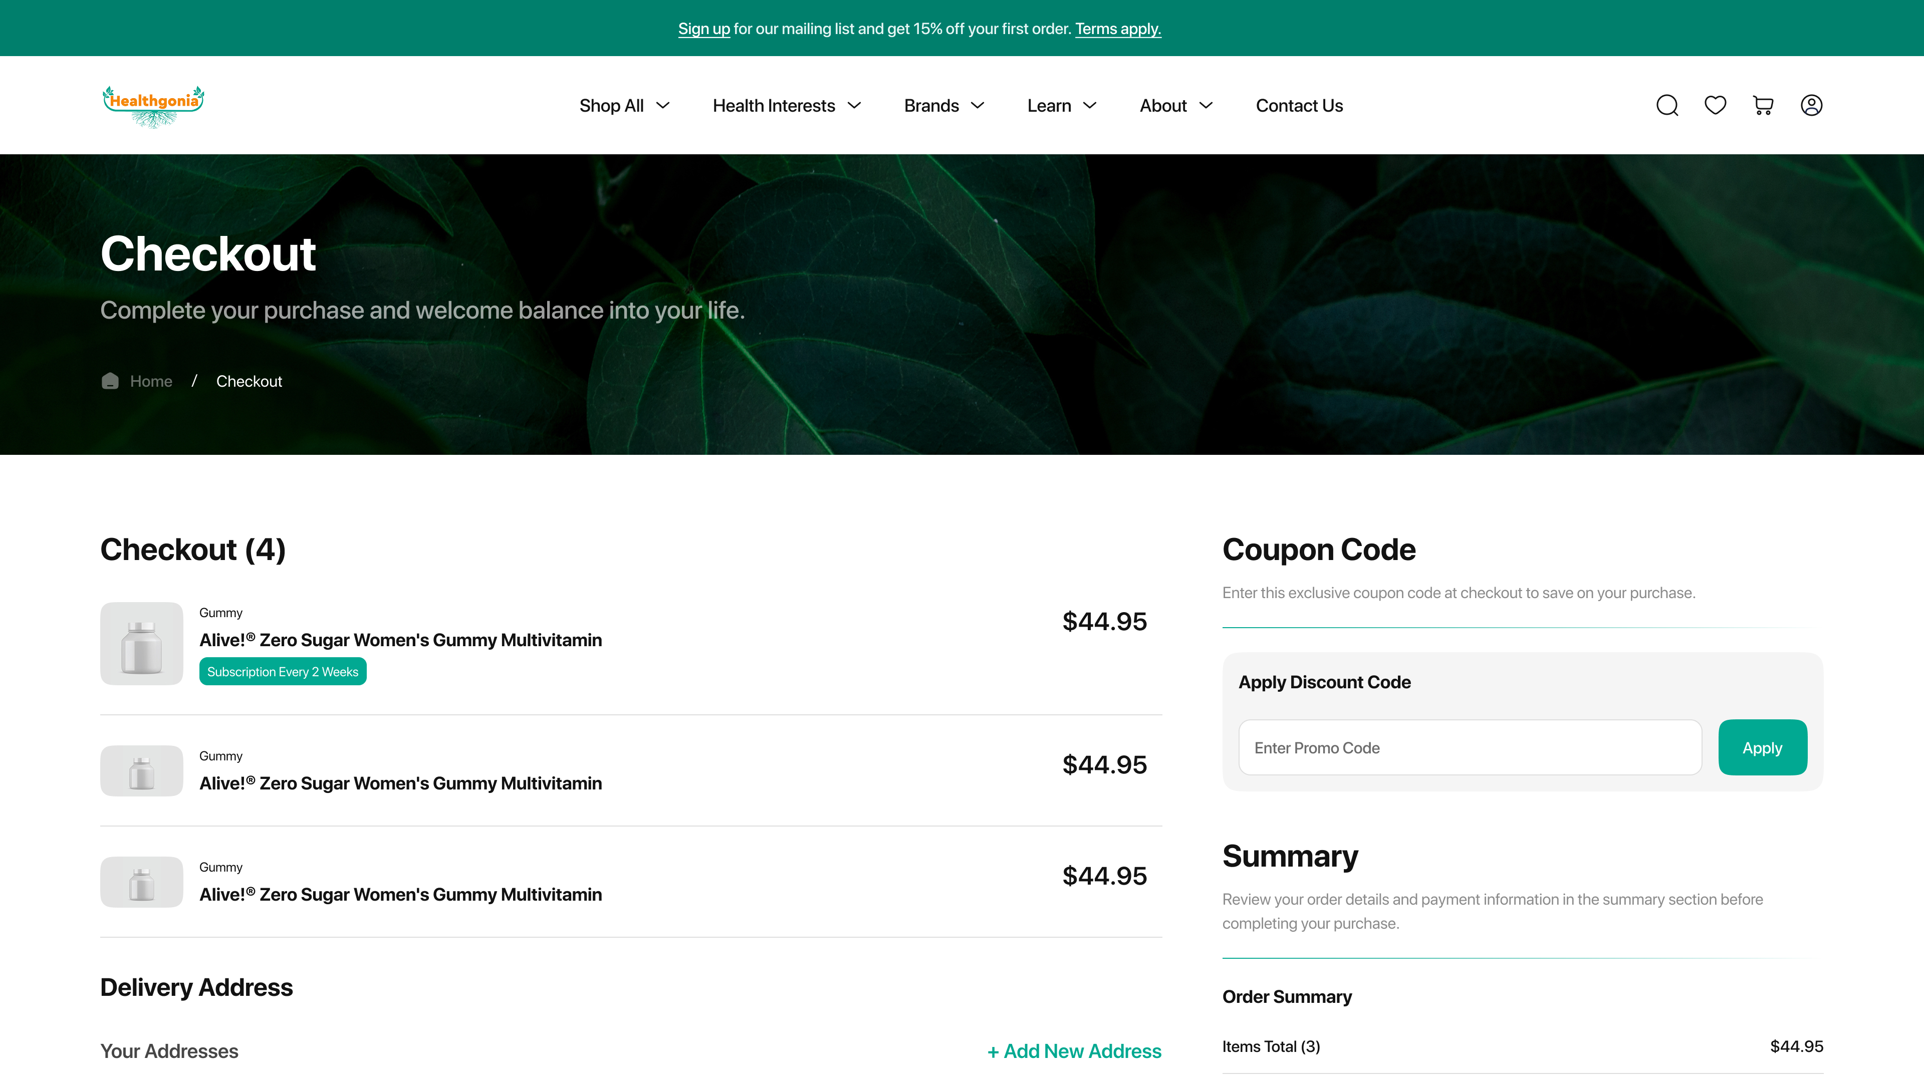Open the wishlist heart icon
Viewport: 1924px width, 1082px height.
click(1715, 105)
